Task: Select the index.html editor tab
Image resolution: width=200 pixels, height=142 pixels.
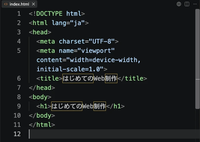Action: (19, 4)
